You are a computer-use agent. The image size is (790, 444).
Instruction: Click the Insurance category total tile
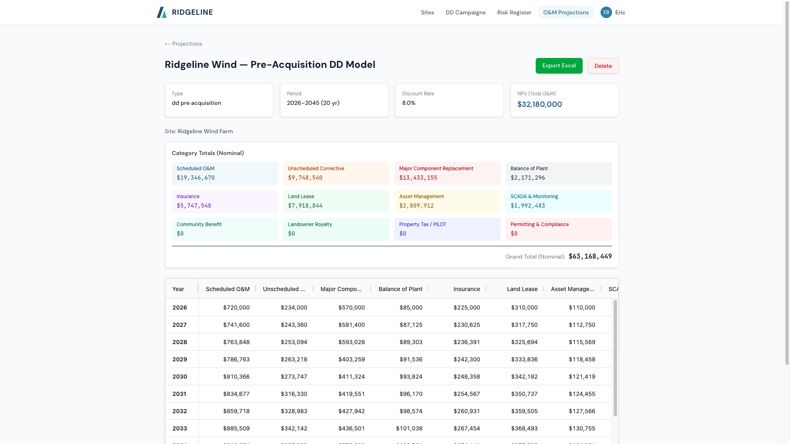pos(225,201)
